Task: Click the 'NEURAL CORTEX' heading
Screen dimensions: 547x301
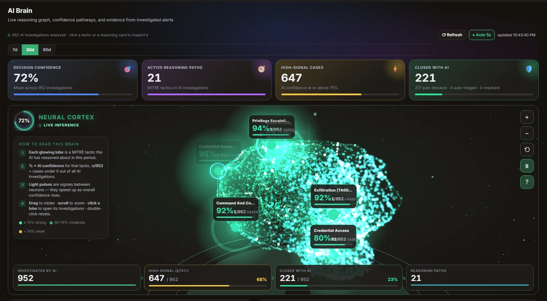Action: (x=66, y=117)
